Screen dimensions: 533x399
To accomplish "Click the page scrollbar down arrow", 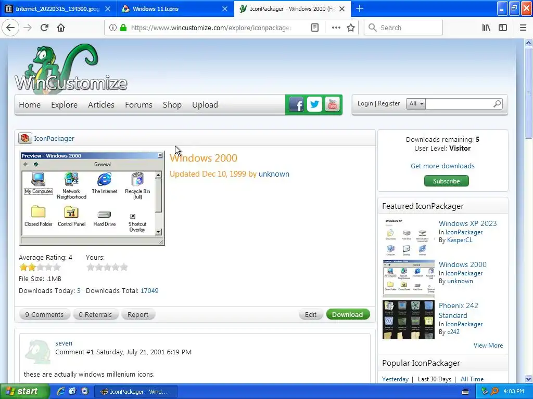I will point(528,379).
